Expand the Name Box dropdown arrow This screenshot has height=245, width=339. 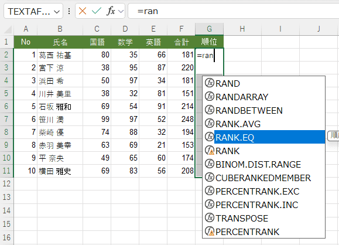click(x=57, y=12)
